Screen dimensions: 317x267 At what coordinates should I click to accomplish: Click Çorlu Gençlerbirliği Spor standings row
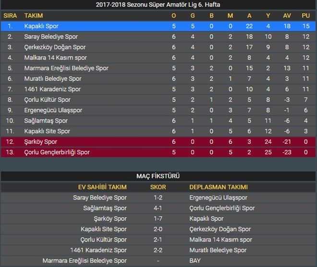coord(57,153)
